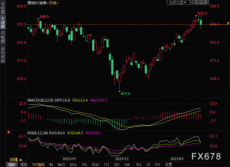Screen dimensions: 230x167
Task: Click the crosshair cursor icon in top toolbar
Action: (192, 3)
